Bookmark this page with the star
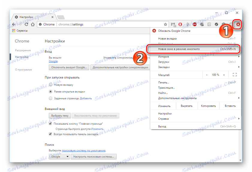The width and height of the screenshot is (252, 172). (x=165, y=25)
